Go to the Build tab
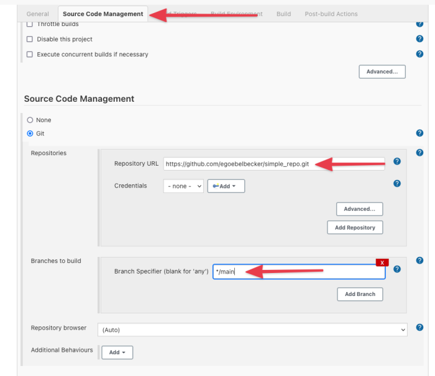The image size is (435, 376). click(283, 14)
